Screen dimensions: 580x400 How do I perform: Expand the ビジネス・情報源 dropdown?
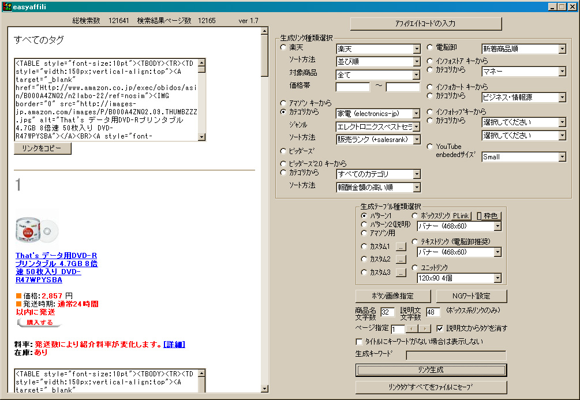tap(524, 98)
